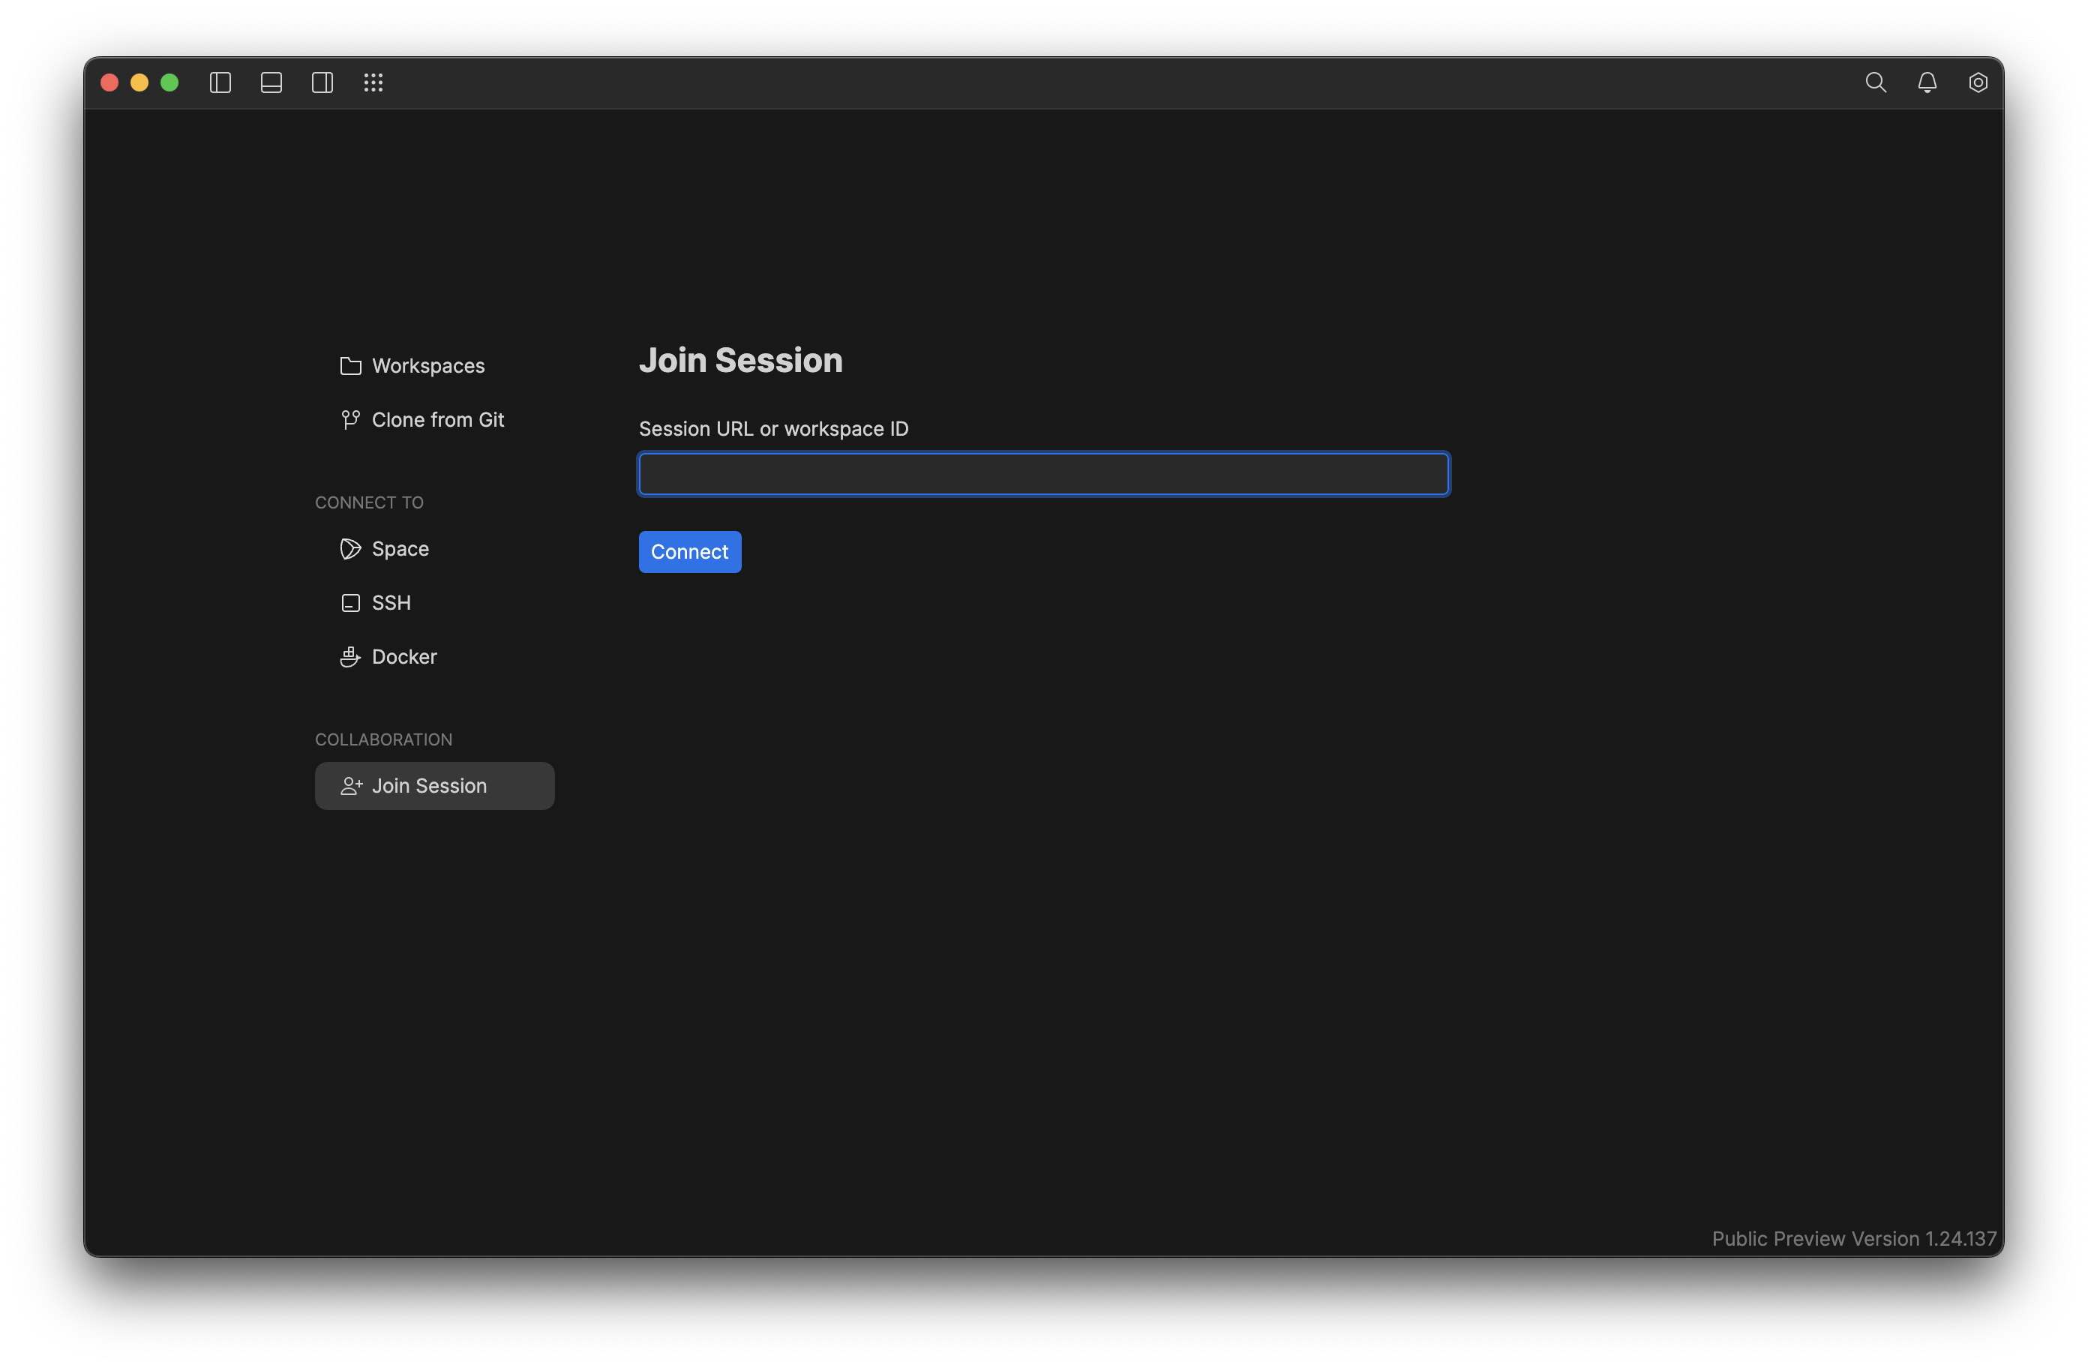Image resolution: width=2088 pixels, height=1368 pixels.
Task: Open search with the magnifier icon
Action: [x=1876, y=82]
